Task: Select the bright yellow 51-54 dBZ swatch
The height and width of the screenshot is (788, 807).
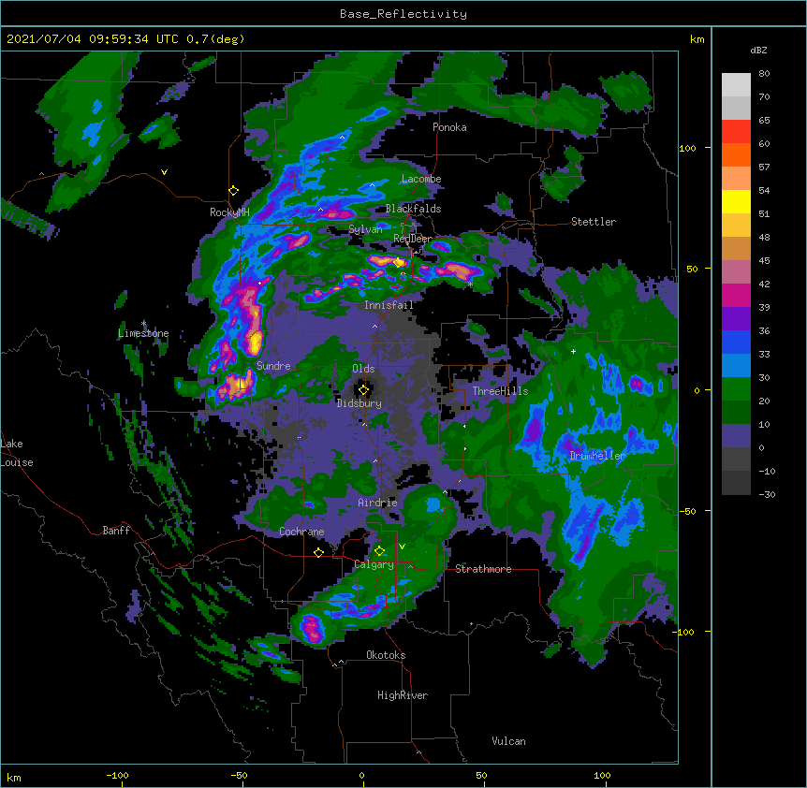Action: (x=736, y=201)
